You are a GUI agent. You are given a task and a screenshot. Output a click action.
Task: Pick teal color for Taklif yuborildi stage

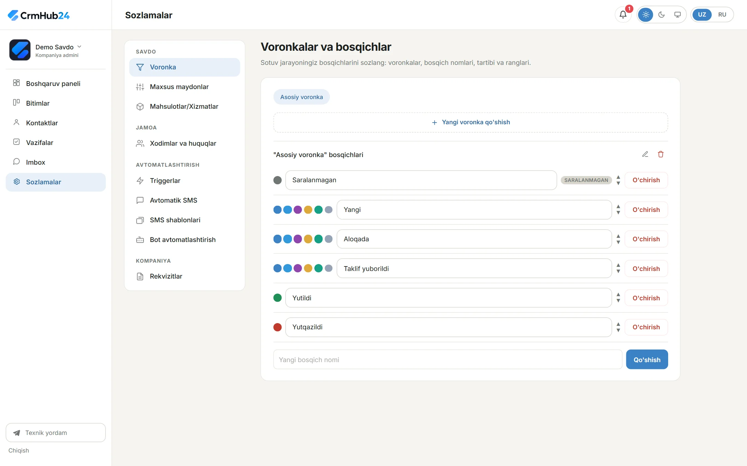pos(319,268)
